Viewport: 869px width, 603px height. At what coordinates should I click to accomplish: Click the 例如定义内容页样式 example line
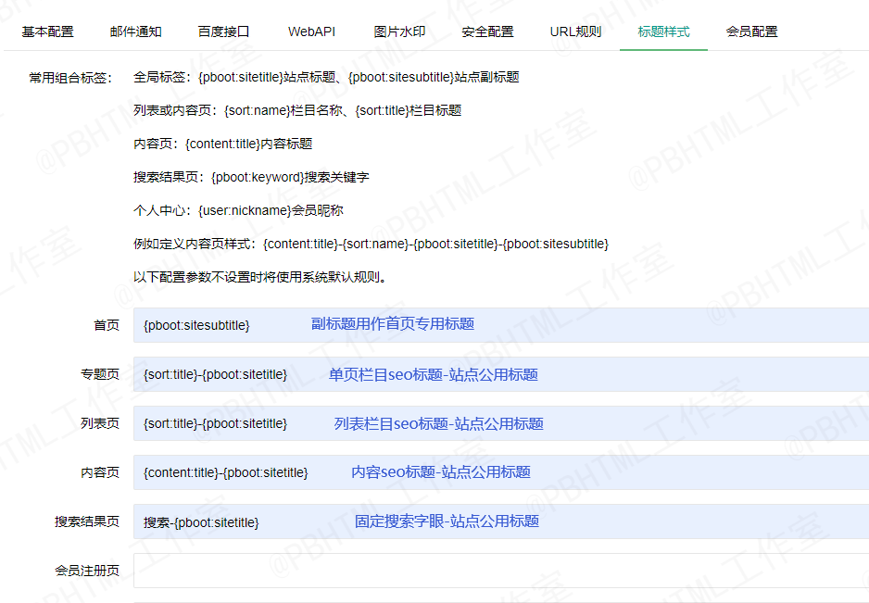371,244
